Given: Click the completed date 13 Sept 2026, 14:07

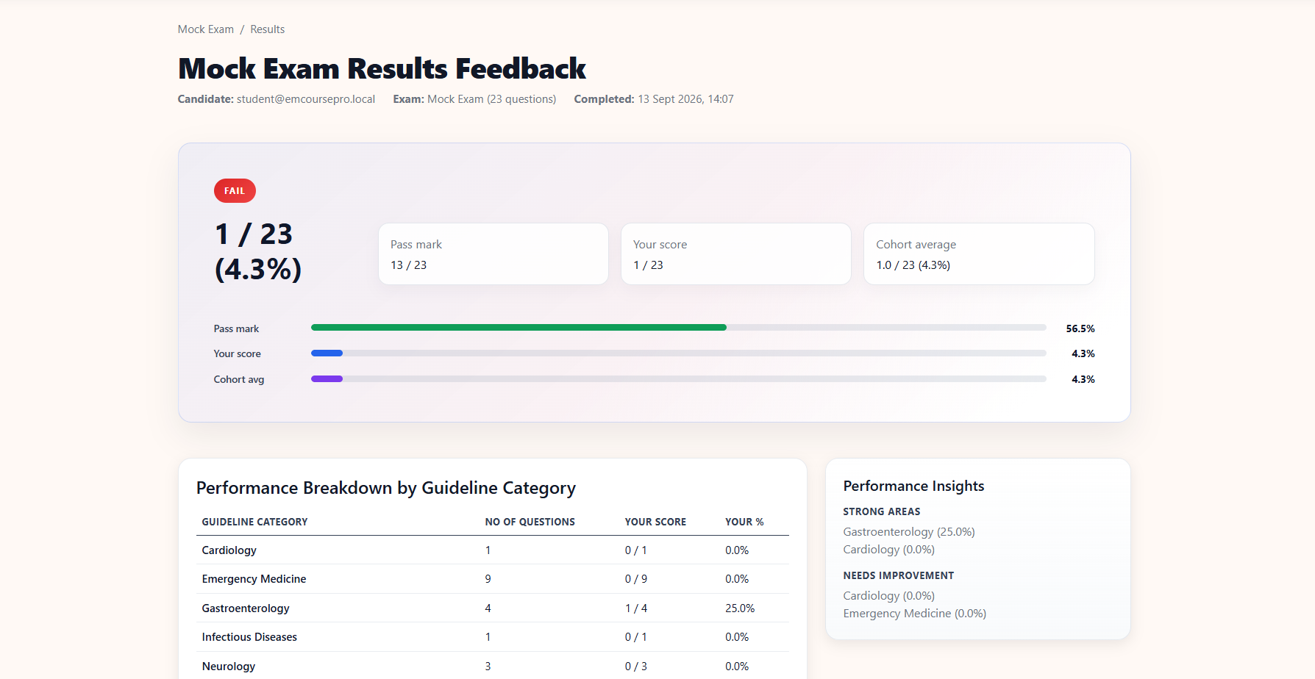Looking at the screenshot, I should pyautogui.click(x=685, y=99).
